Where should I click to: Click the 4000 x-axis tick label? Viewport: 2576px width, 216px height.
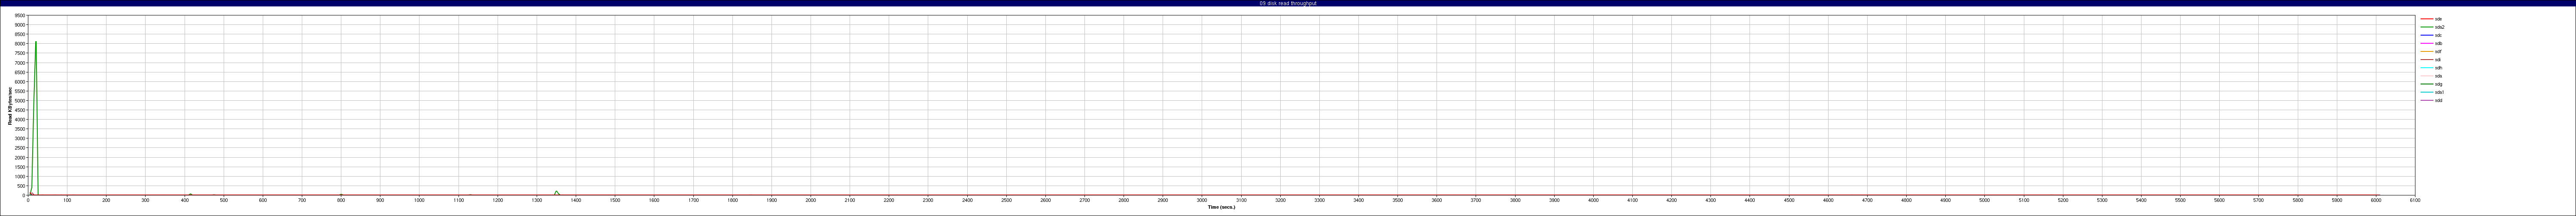1593,200
